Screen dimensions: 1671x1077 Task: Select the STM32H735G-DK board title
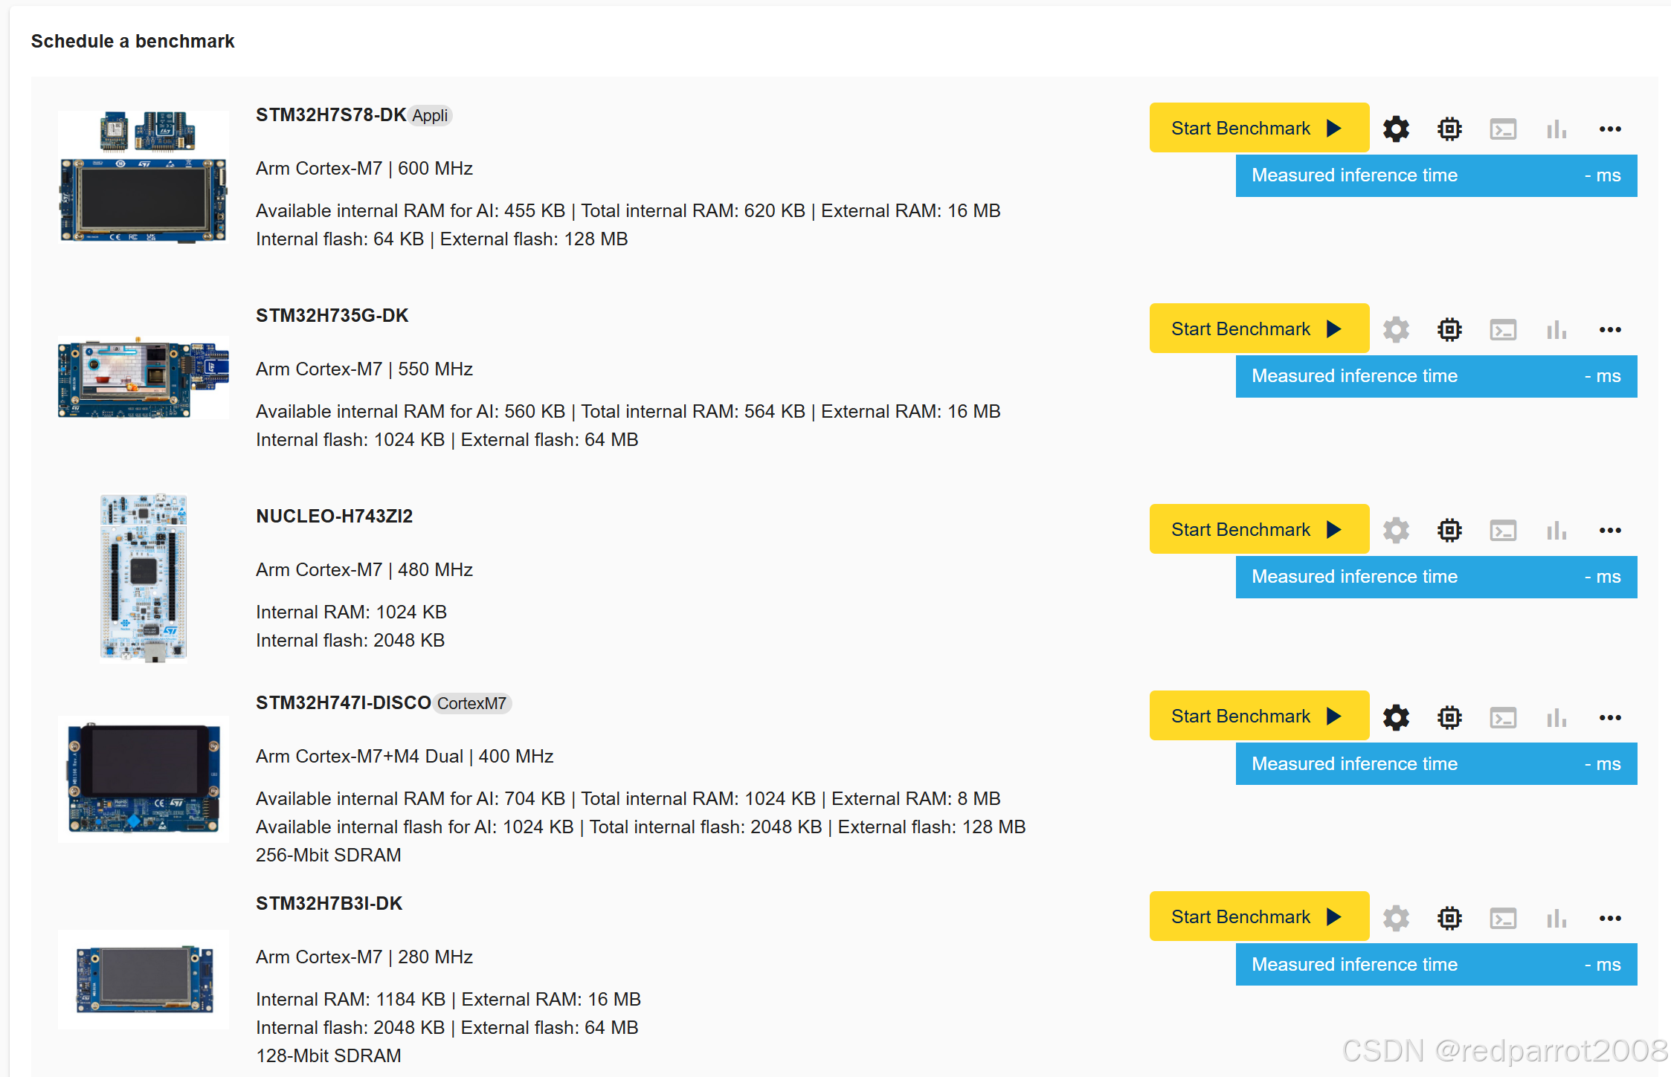[x=332, y=316]
